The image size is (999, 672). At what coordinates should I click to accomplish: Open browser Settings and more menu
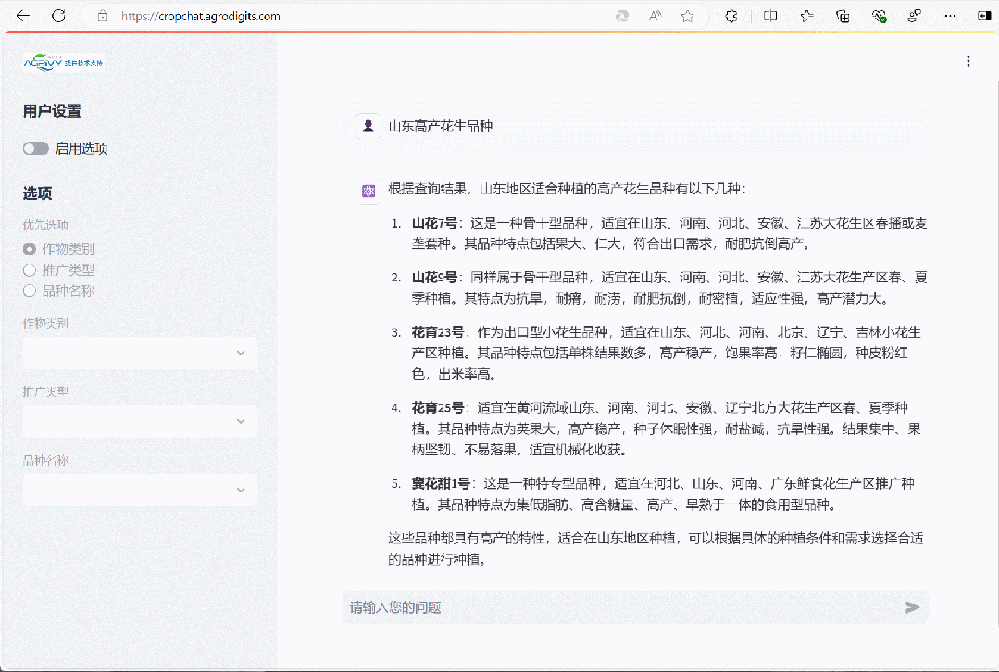point(950,16)
